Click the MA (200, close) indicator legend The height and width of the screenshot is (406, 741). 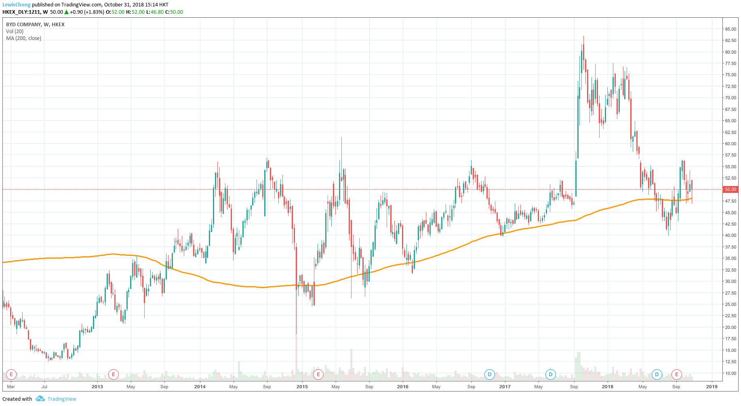(23, 38)
